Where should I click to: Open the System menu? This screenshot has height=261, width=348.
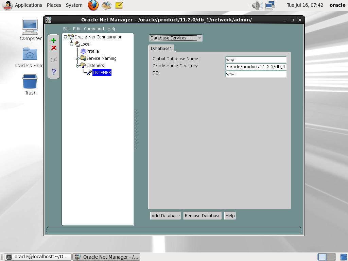tap(74, 5)
